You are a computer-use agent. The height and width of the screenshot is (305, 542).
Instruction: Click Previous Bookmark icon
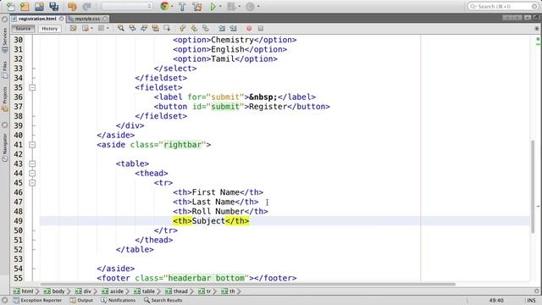coord(182,28)
